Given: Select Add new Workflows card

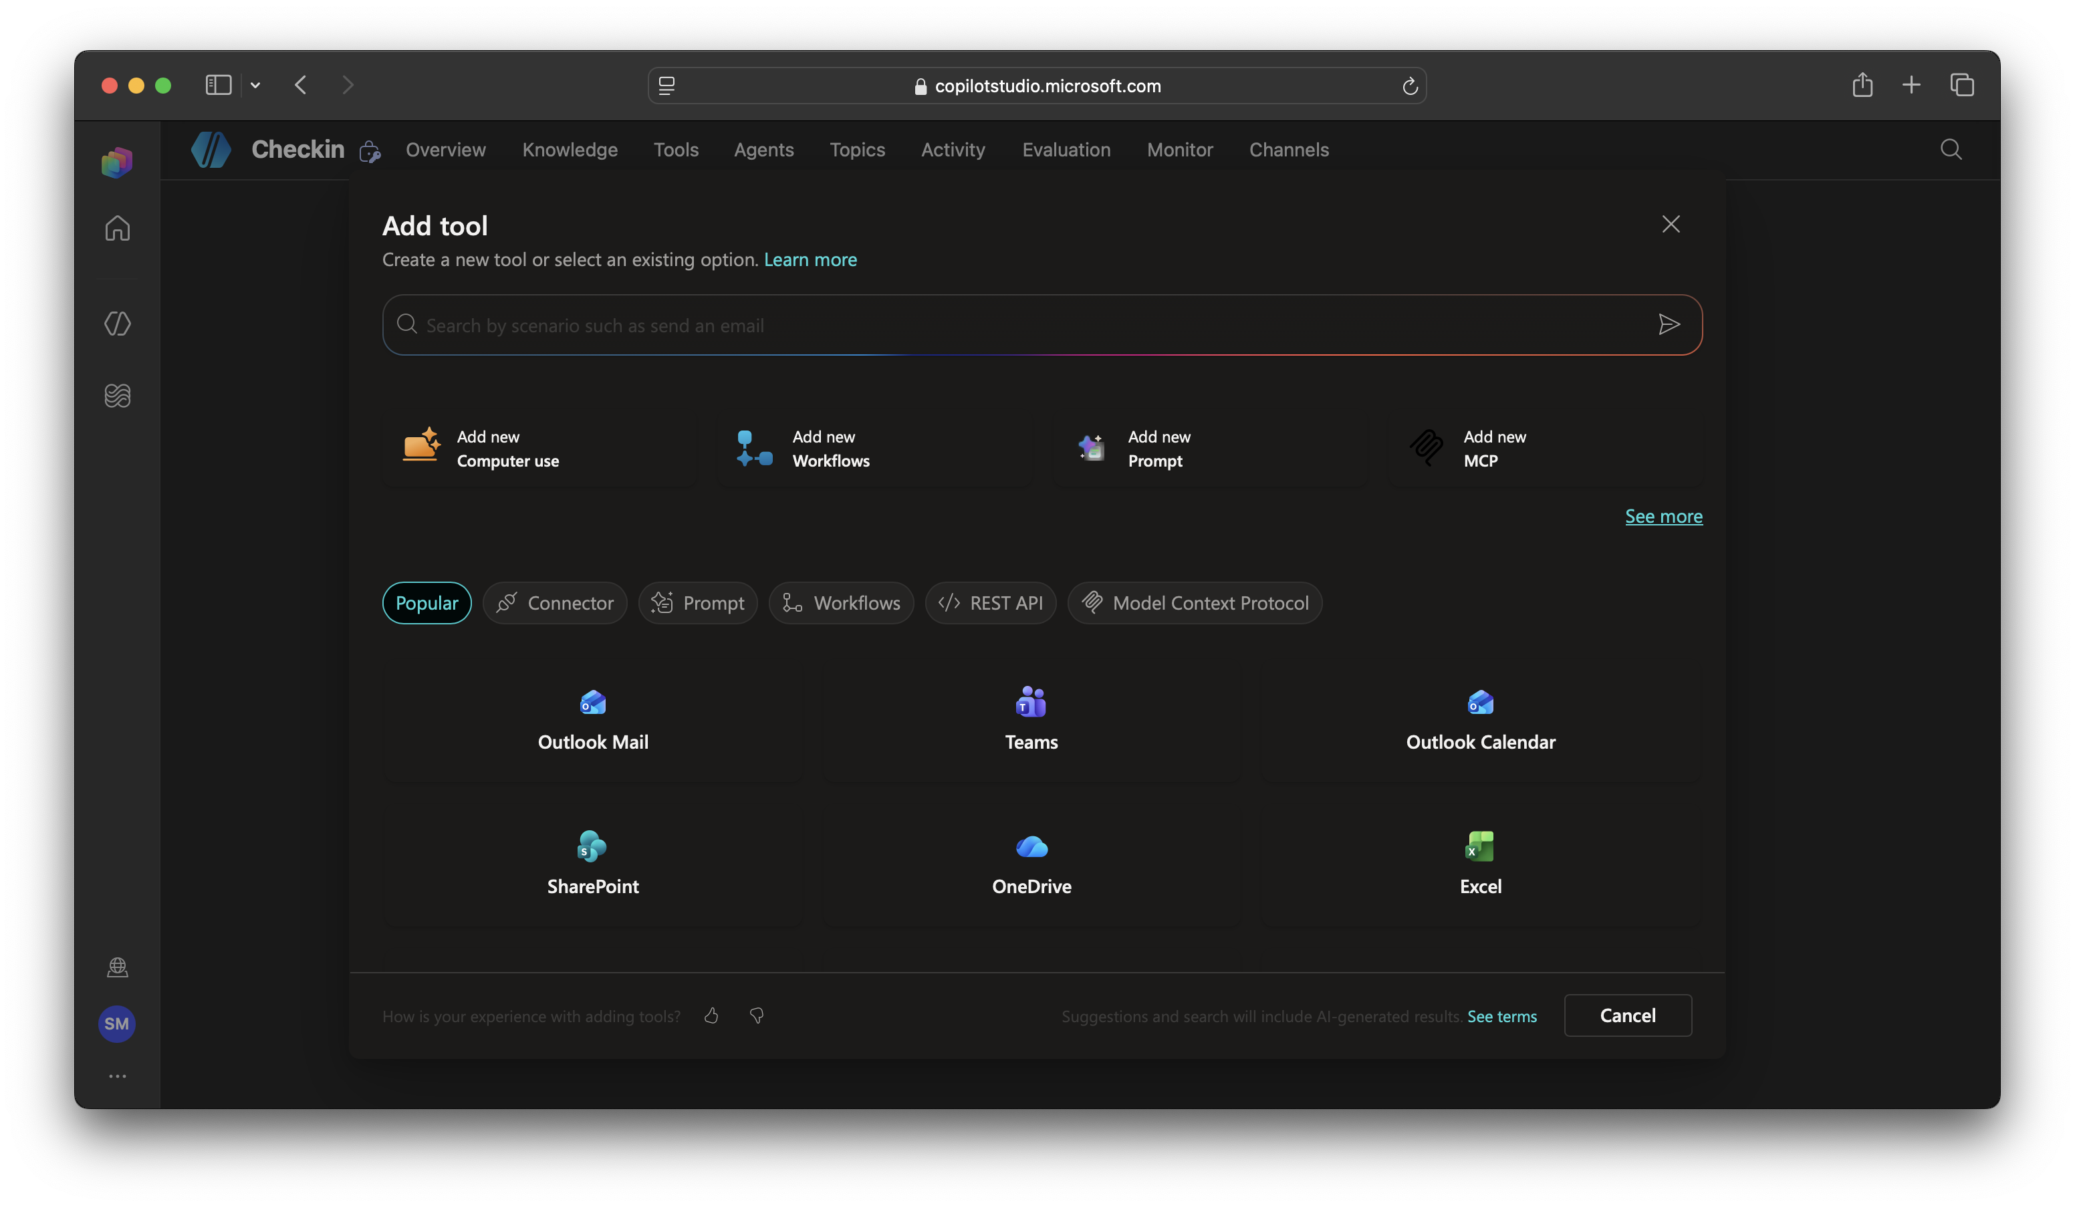Looking at the screenshot, I should point(874,449).
